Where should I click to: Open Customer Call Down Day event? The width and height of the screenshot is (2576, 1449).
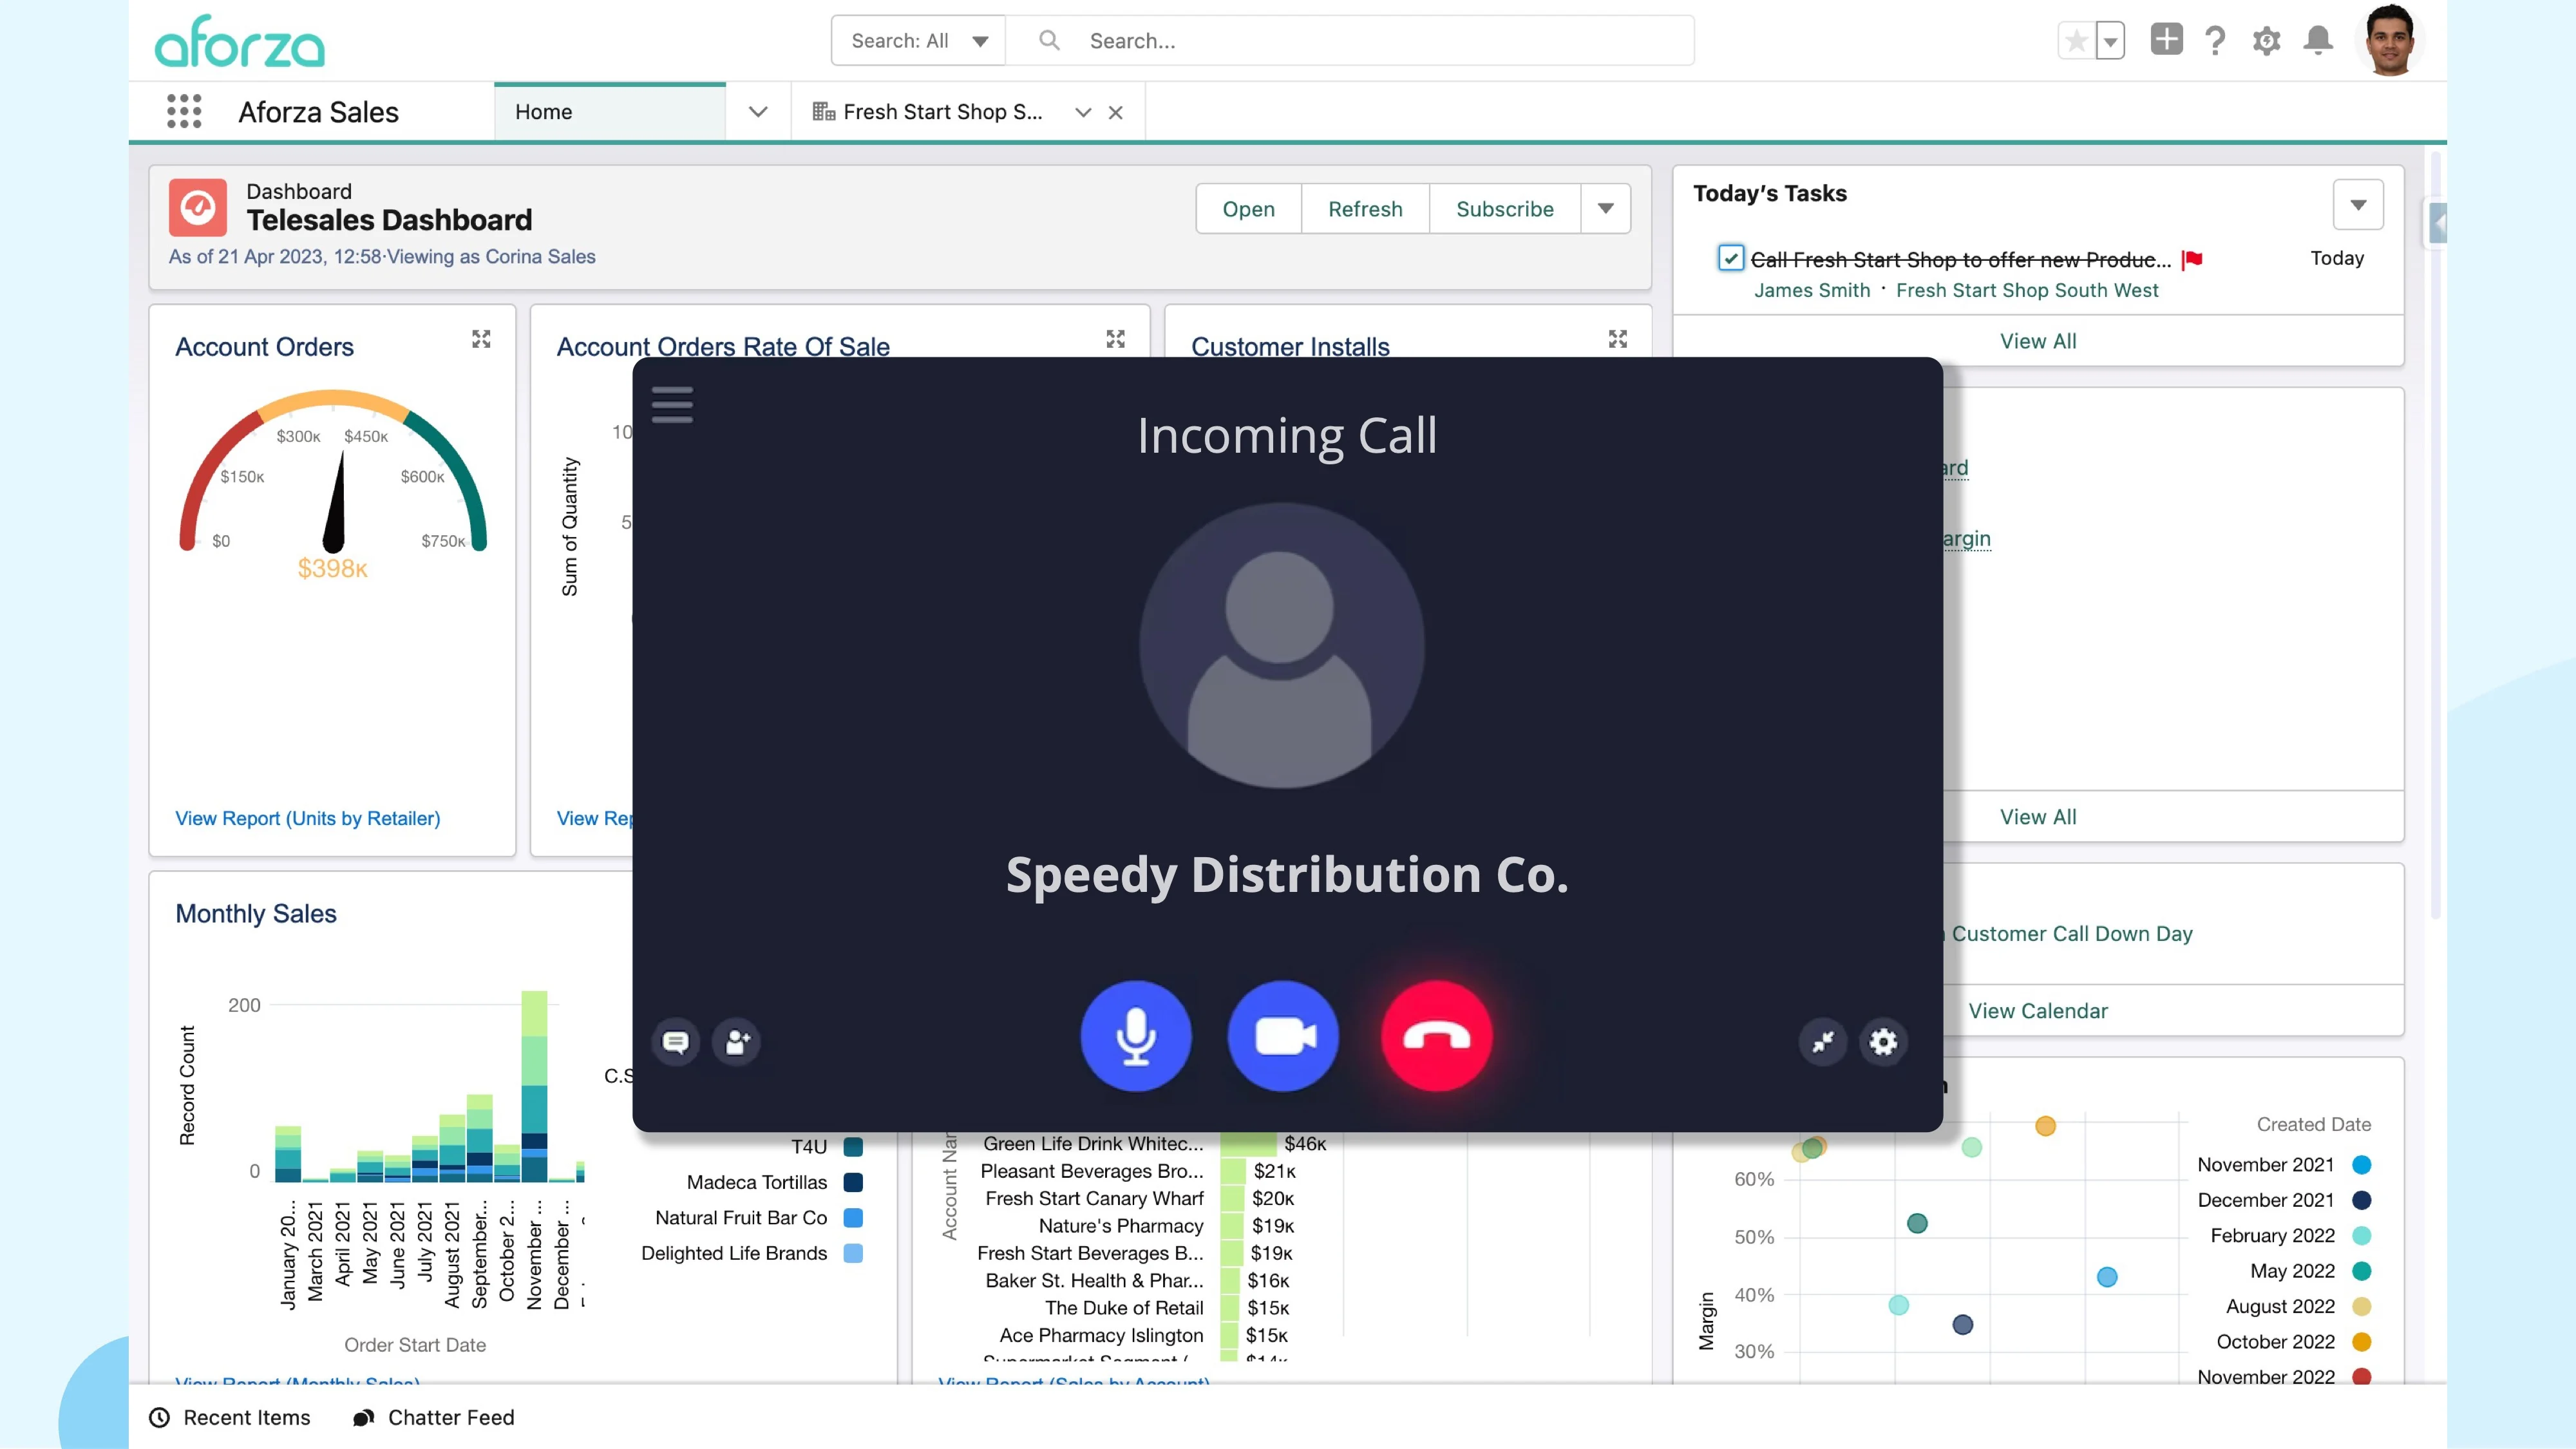coord(2071,933)
